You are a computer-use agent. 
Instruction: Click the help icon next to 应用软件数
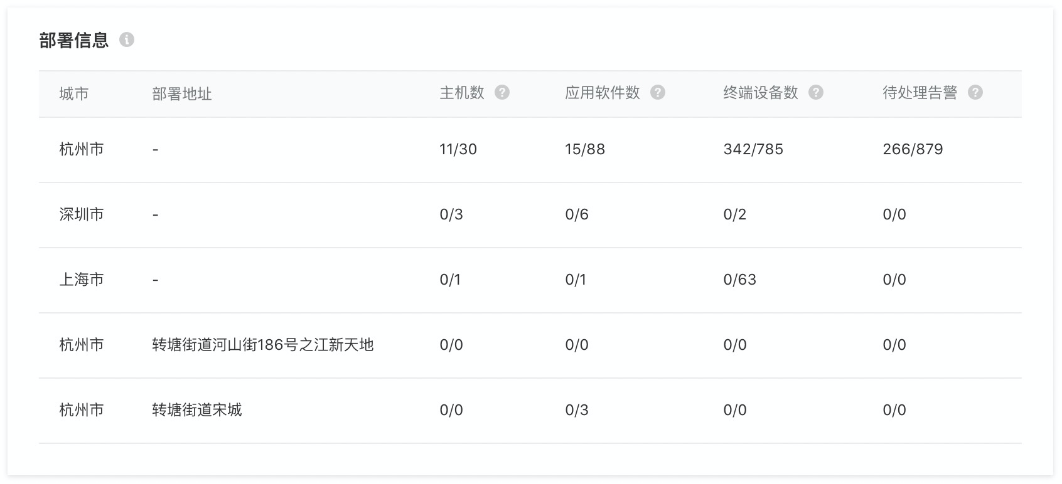658,92
